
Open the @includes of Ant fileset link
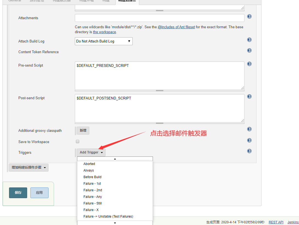[x=176, y=27]
